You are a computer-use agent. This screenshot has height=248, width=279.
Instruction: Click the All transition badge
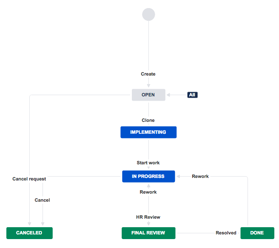pos(192,95)
